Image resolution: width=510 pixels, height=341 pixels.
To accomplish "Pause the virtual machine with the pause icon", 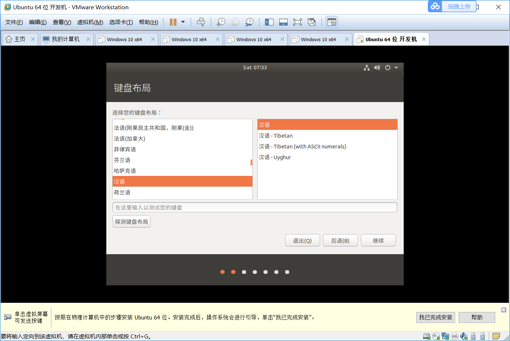I will (173, 22).
